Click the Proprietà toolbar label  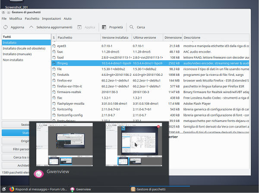pyautogui.click(x=116, y=27)
